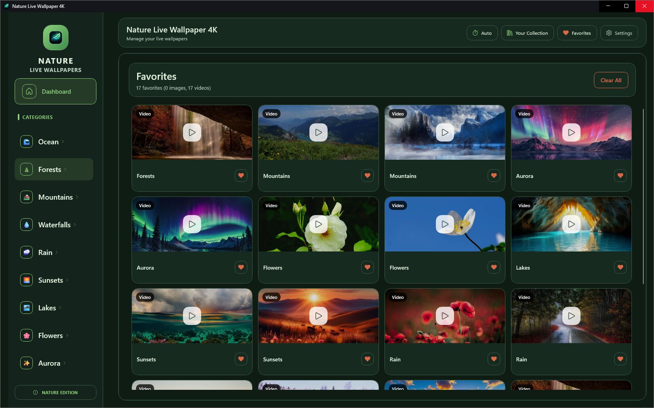Click the Forests tree icon in sidebar
Viewport: 654px width, 408px height.
point(26,169)
